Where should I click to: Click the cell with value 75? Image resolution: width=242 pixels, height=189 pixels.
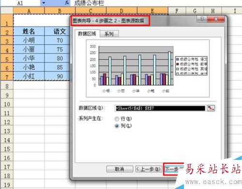(57, 49)
